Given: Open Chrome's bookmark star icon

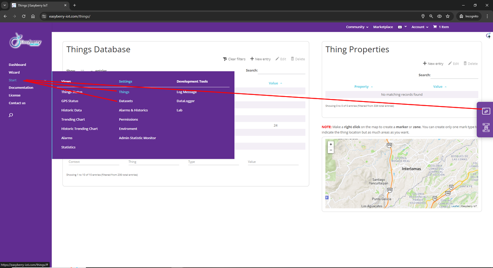Looking at the screenshot, I should (448, 16).
